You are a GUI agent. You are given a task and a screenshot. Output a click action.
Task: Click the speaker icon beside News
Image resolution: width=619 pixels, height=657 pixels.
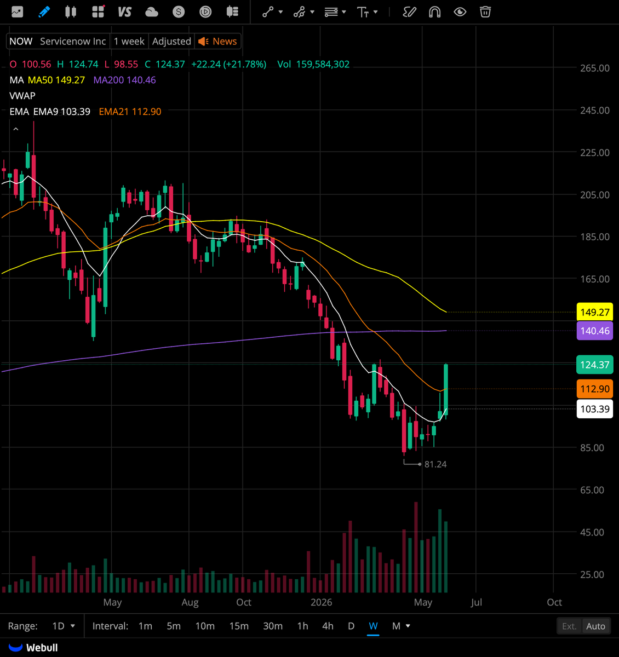pos(203,42)
